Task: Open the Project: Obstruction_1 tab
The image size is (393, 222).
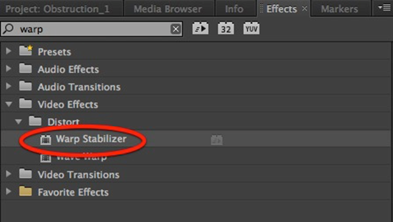Action: pyautogui.click(x=57, y=9)
